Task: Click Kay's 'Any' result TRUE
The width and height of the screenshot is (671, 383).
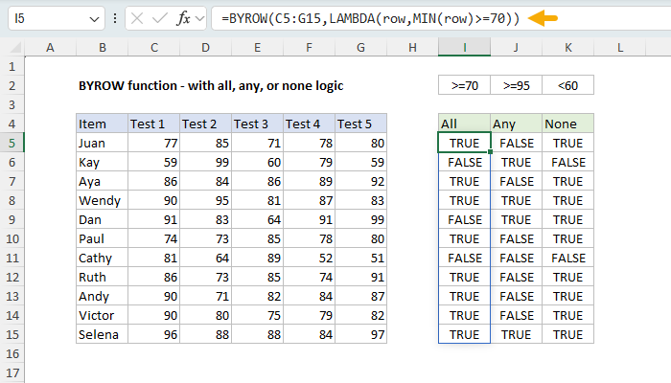Action: click(516, 162)
